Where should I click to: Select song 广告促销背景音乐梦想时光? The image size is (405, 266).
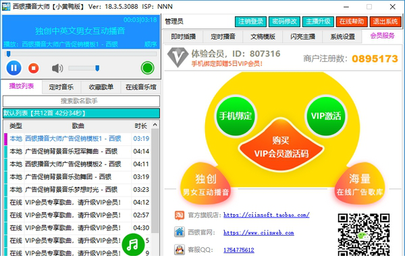tap(77, 190)
